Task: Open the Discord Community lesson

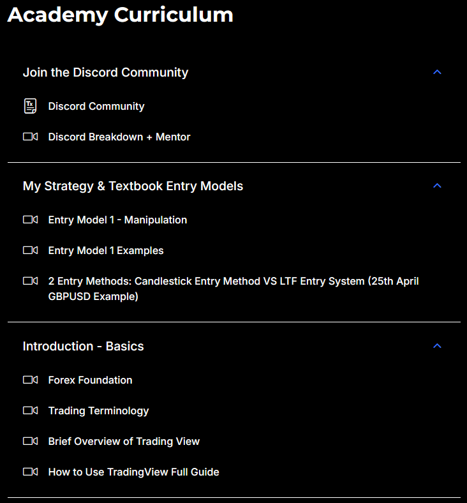Action: coord(96,107)
